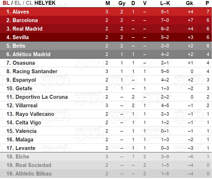The width and height of the screenshot is (212, 179).
Task: Select the Gk column header
Action: click(x=189, y=3)
